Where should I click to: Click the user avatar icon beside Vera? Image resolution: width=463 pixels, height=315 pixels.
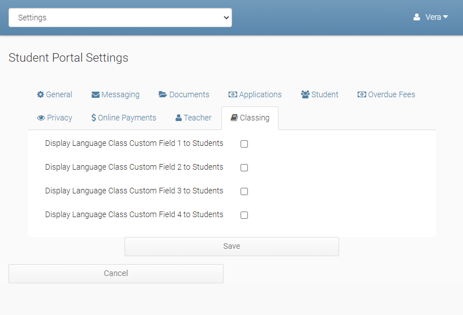pos(417,17)
